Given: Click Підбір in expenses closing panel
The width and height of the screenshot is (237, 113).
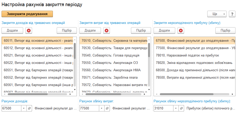Looking at the screenshot, I should point(141,31).
